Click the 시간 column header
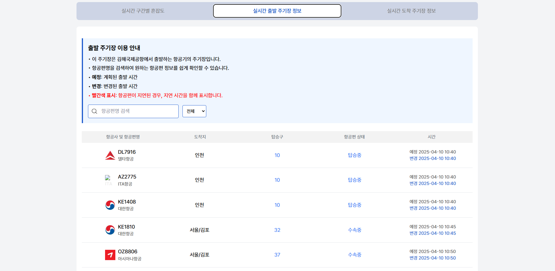555x271 pixels. click(431, 137)
